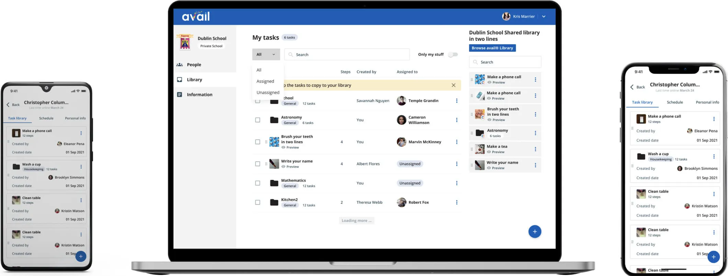The width and height of the screenshot is (728, 276).
Task: Open options for shared library Astronomy folder
Action: click(535, 133)
